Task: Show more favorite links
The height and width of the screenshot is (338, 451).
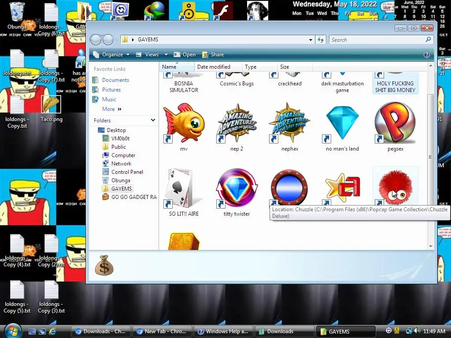Action: 111,109
